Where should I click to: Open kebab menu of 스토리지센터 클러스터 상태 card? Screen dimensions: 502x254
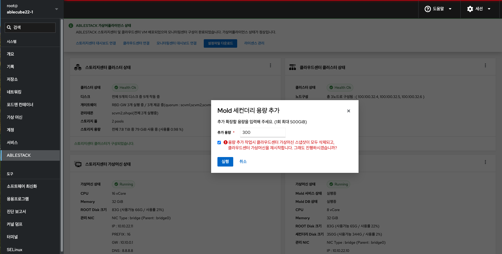tap(270, 65)
